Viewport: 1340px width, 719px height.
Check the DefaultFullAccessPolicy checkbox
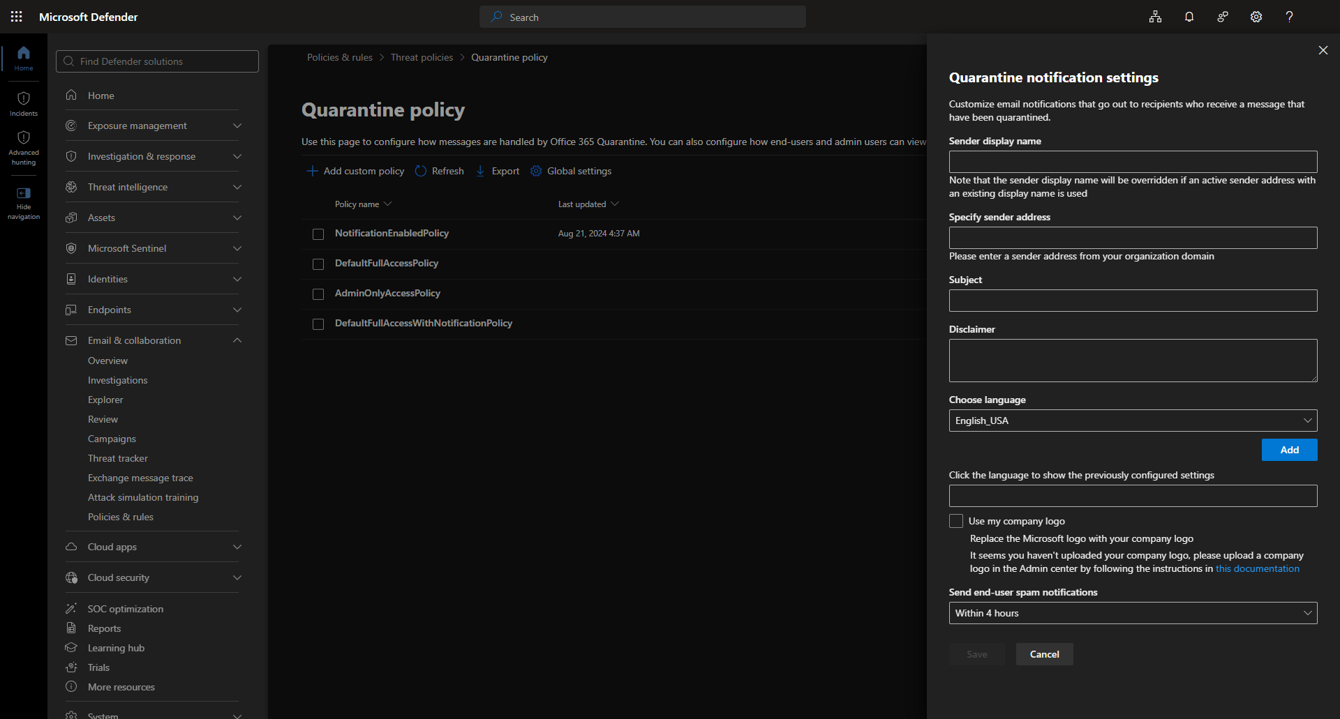pyautogui.click(x=318, y=264)
